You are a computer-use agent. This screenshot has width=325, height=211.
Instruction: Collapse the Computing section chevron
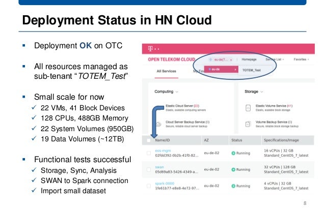(177, 92)
